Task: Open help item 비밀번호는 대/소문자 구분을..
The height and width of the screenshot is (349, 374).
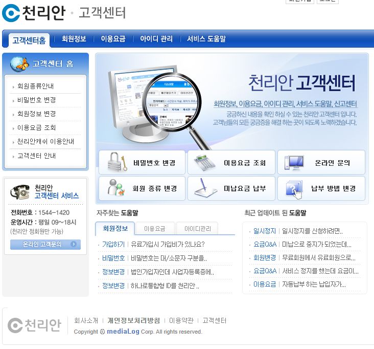Action: pos(169,258)
